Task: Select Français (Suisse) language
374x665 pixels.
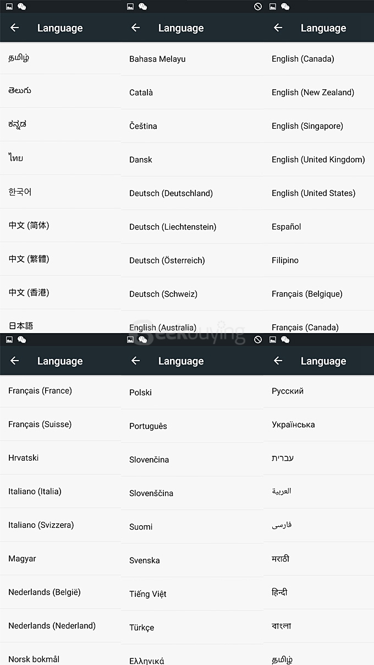Action: tap(40, 424)
